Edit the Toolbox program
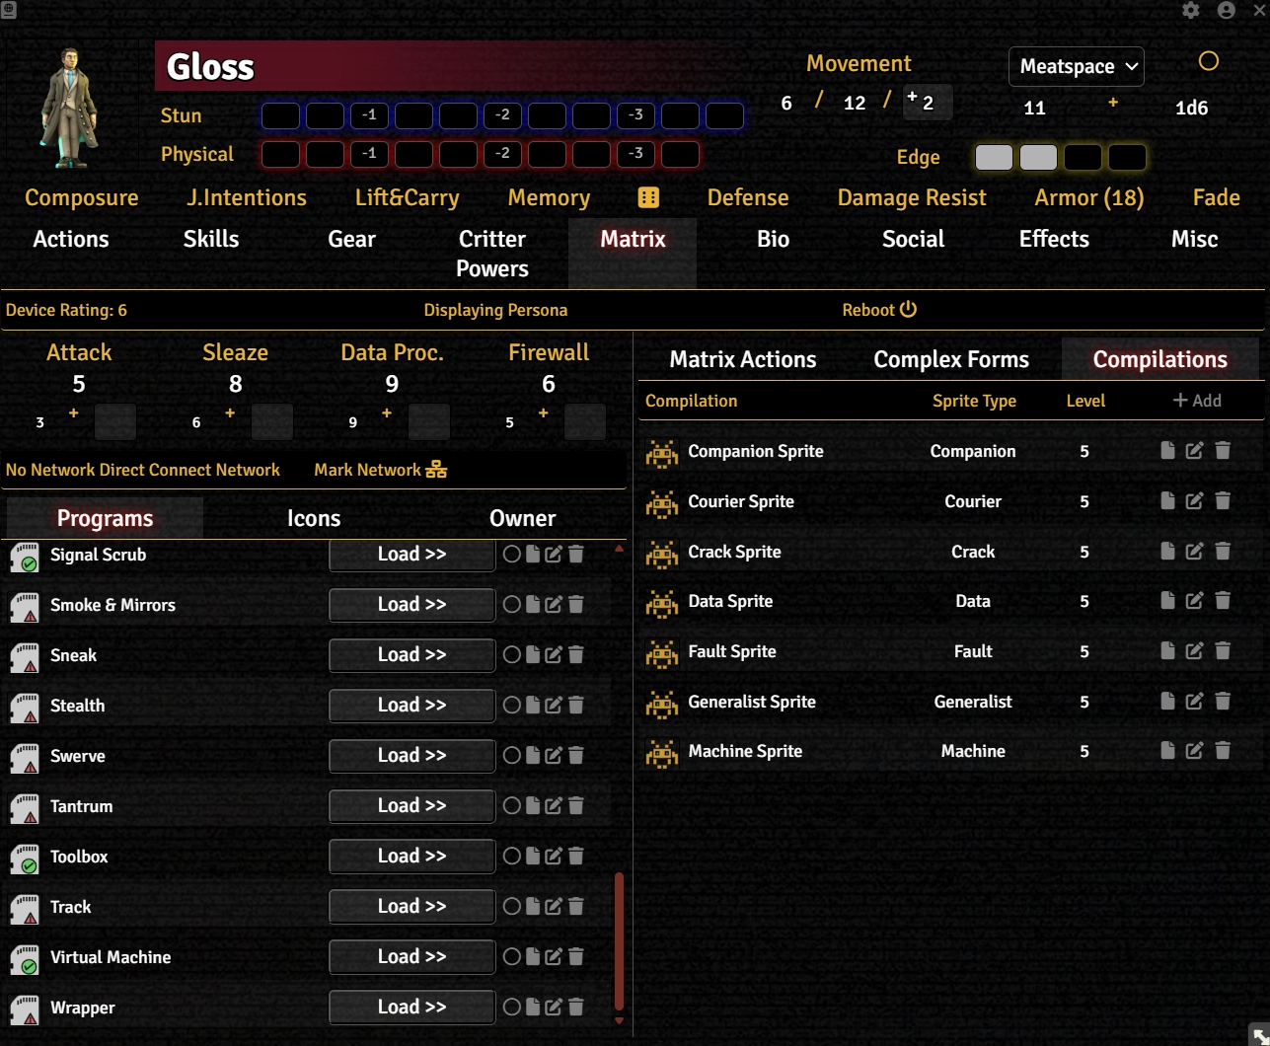 (x=554, y=857)
